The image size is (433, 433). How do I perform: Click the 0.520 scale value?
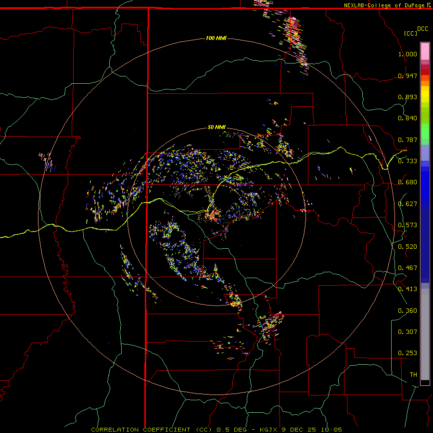pos(408,246)
